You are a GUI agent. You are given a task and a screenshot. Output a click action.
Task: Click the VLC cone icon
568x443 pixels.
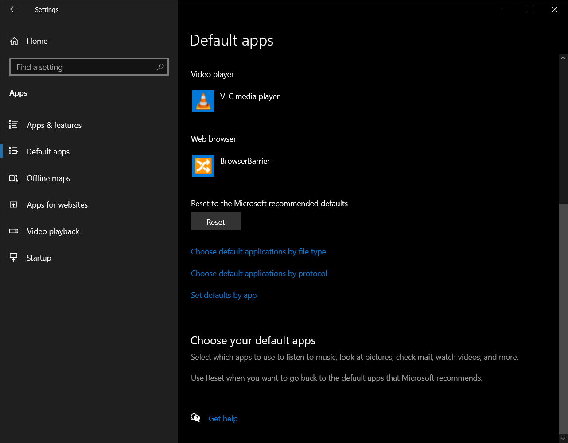203,101
